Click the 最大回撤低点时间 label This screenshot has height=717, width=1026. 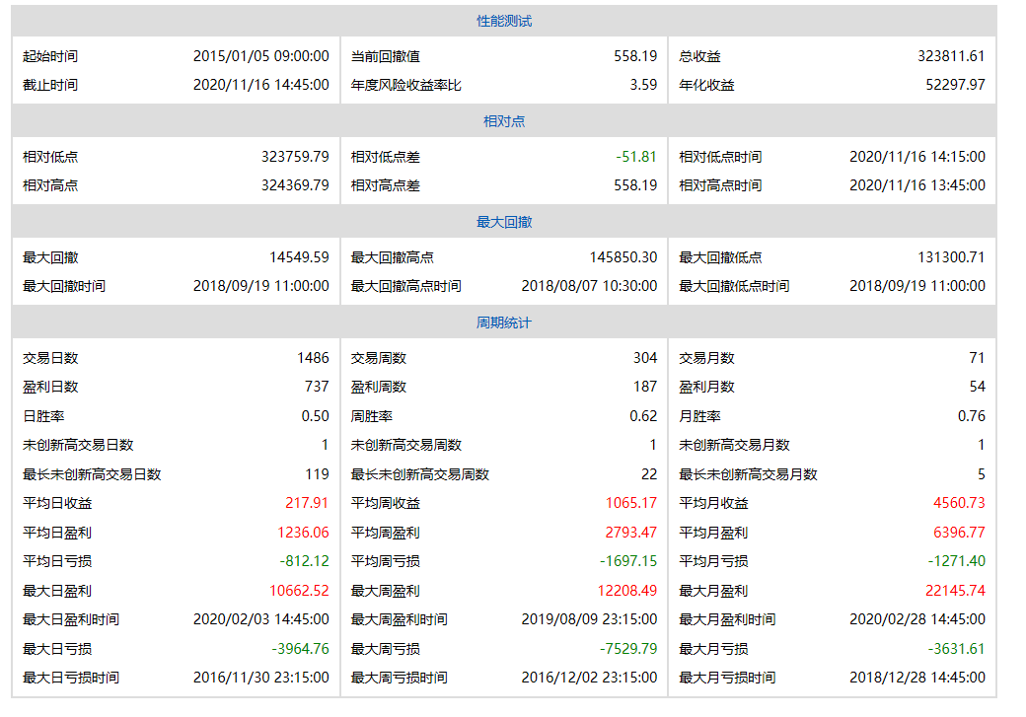pyautogui.click(x=734, y=287)
